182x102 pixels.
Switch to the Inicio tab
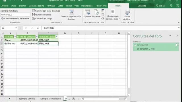14,6
